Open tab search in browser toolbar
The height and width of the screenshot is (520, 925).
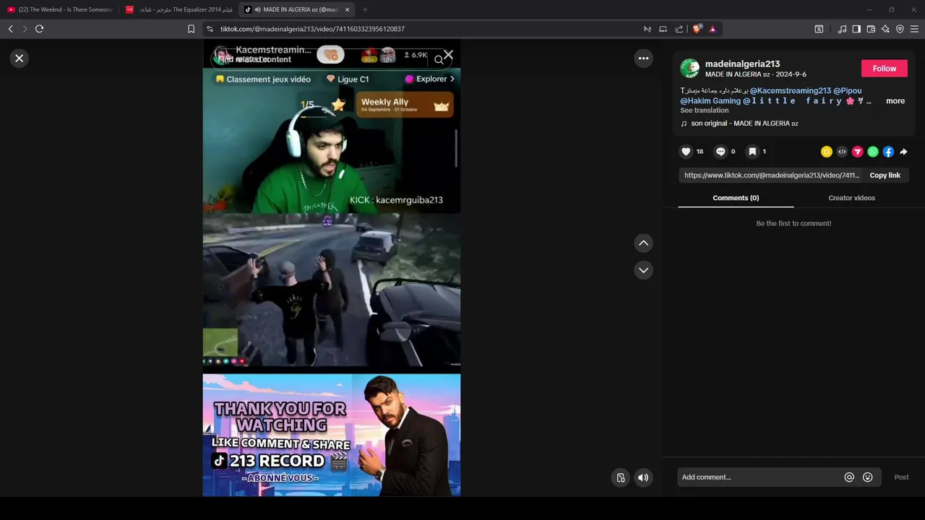tap(819, 29)
